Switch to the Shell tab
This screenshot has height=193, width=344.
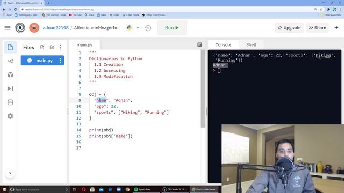coord(251,45)
